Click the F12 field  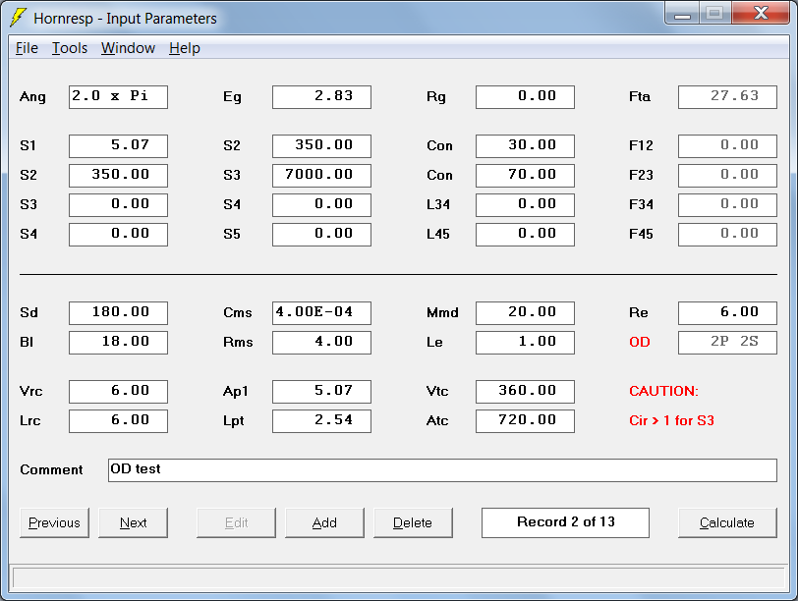click(x=728, y=146)
